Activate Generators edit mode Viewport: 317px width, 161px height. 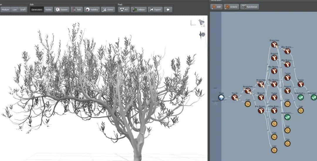point(37,9)
